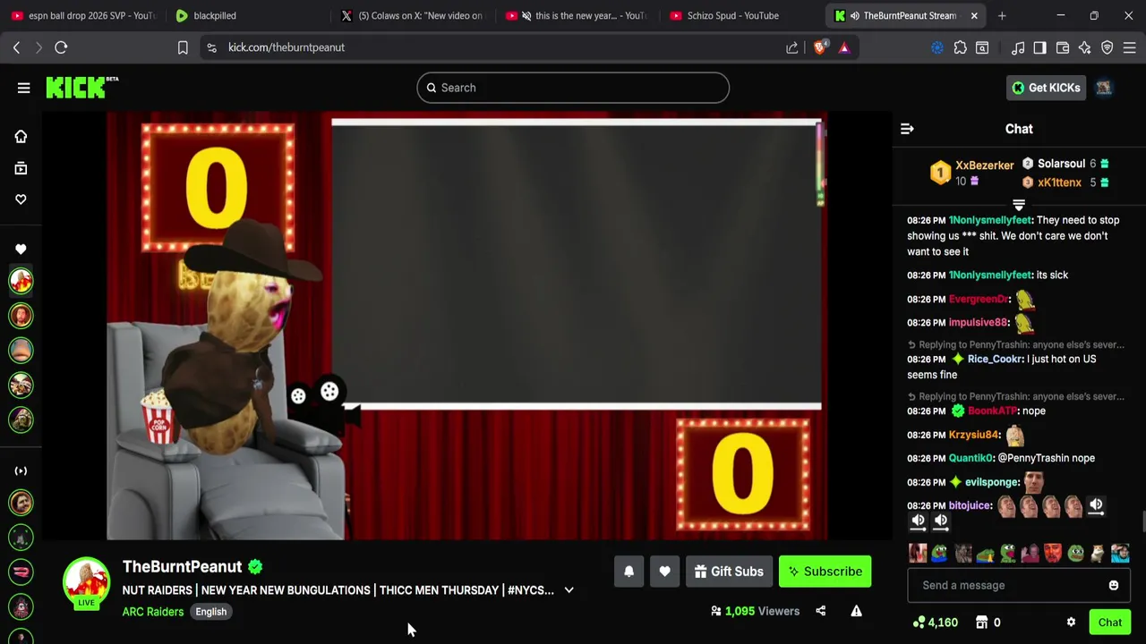
Task: Open Browse icon in left sidebar
Action: coord(21,168)
